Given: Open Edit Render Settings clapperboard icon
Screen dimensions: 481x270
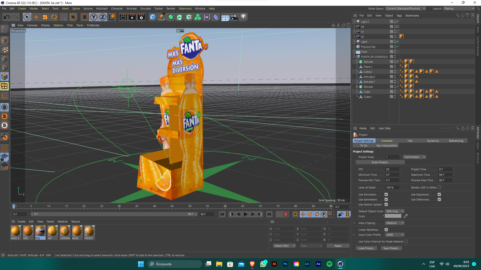Looking at the screenshot, I should click(141, 17).
